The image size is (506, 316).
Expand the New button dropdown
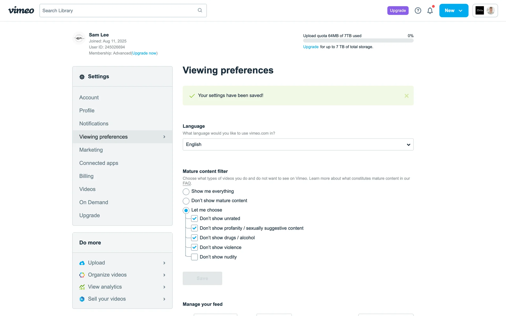(x=460, y=11)
